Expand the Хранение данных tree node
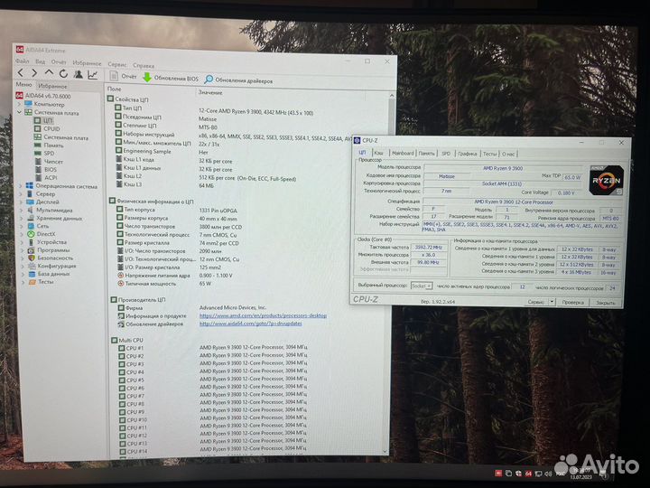This screenshot has height=488, width=650. [x=22, y=218]
